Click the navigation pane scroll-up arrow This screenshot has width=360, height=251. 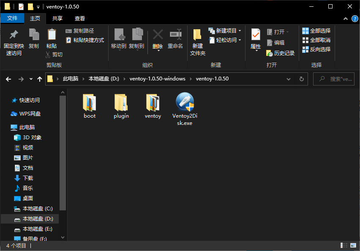tap(63, 93)
